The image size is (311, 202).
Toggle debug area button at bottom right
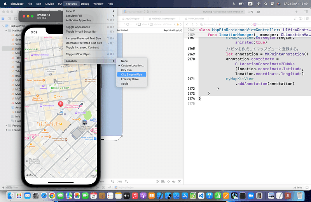tap(307, 188)
